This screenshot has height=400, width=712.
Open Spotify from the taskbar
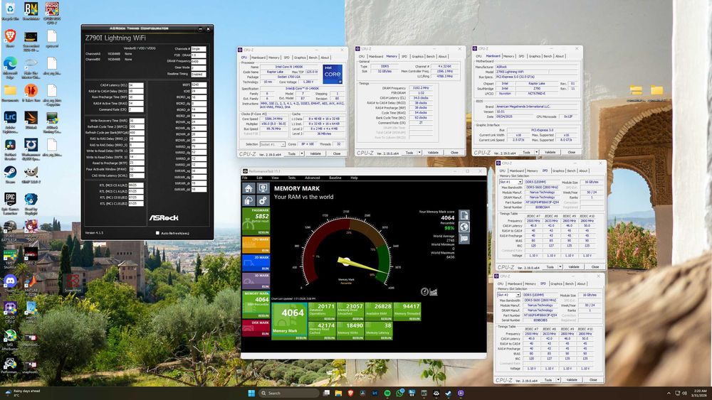tap(387, 393)
